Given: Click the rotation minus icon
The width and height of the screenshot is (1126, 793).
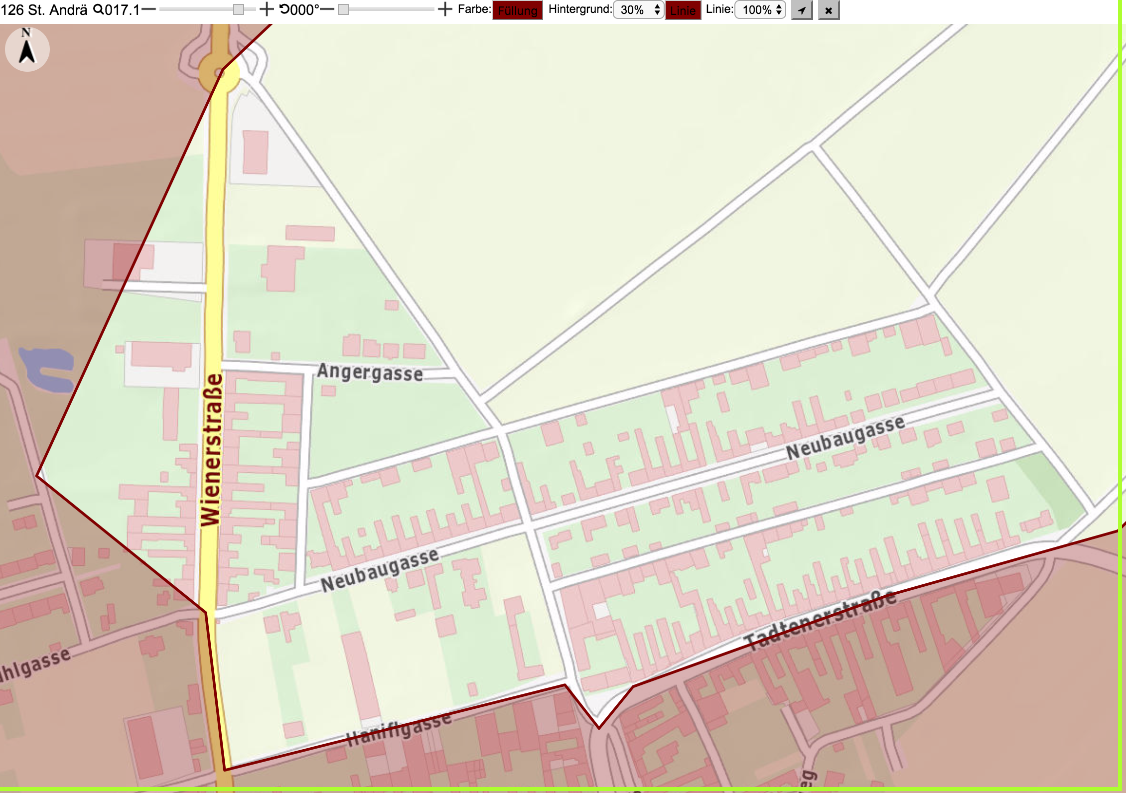Looking at the screenshot, I should [x=327, y=9].
